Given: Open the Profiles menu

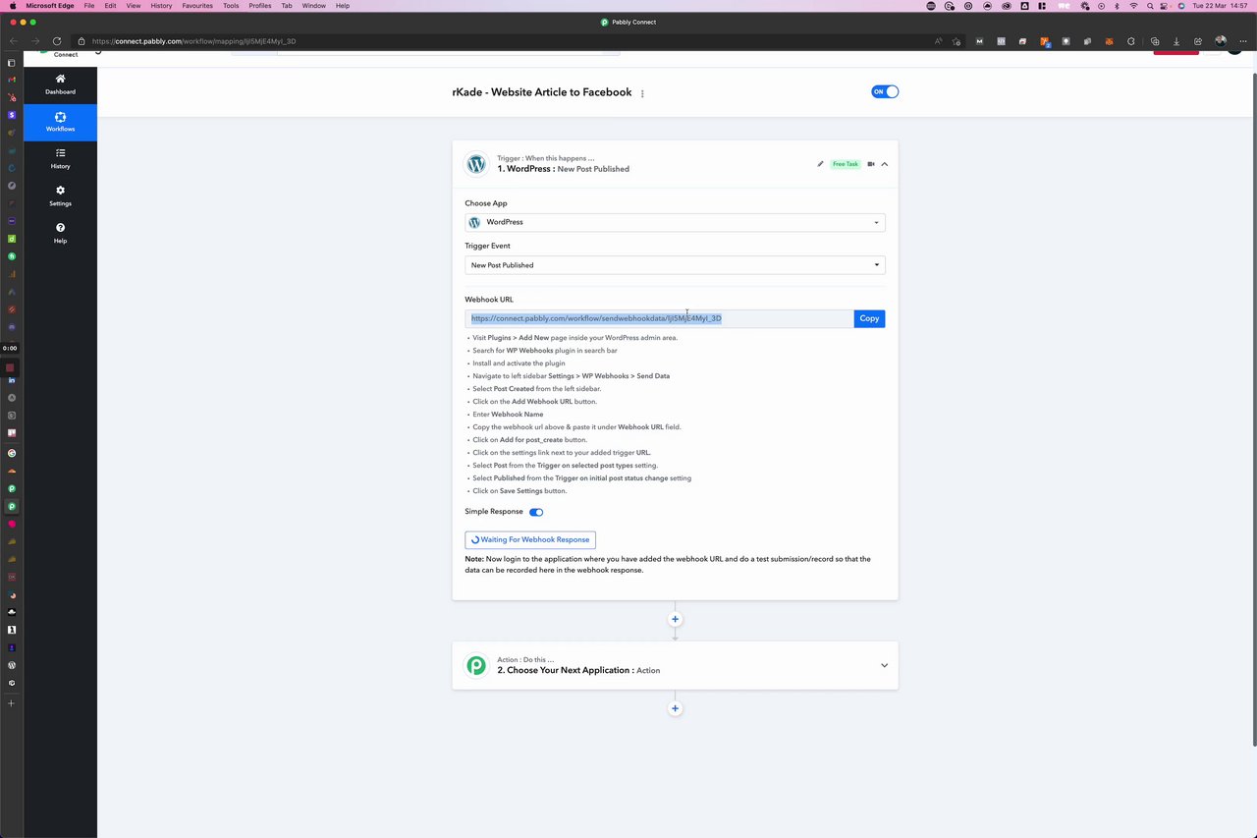Looking at the screenshot, I should [260, 6].
